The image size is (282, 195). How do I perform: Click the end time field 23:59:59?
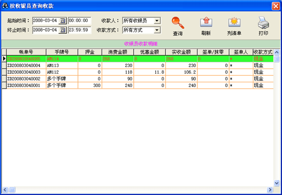(79, 30)
